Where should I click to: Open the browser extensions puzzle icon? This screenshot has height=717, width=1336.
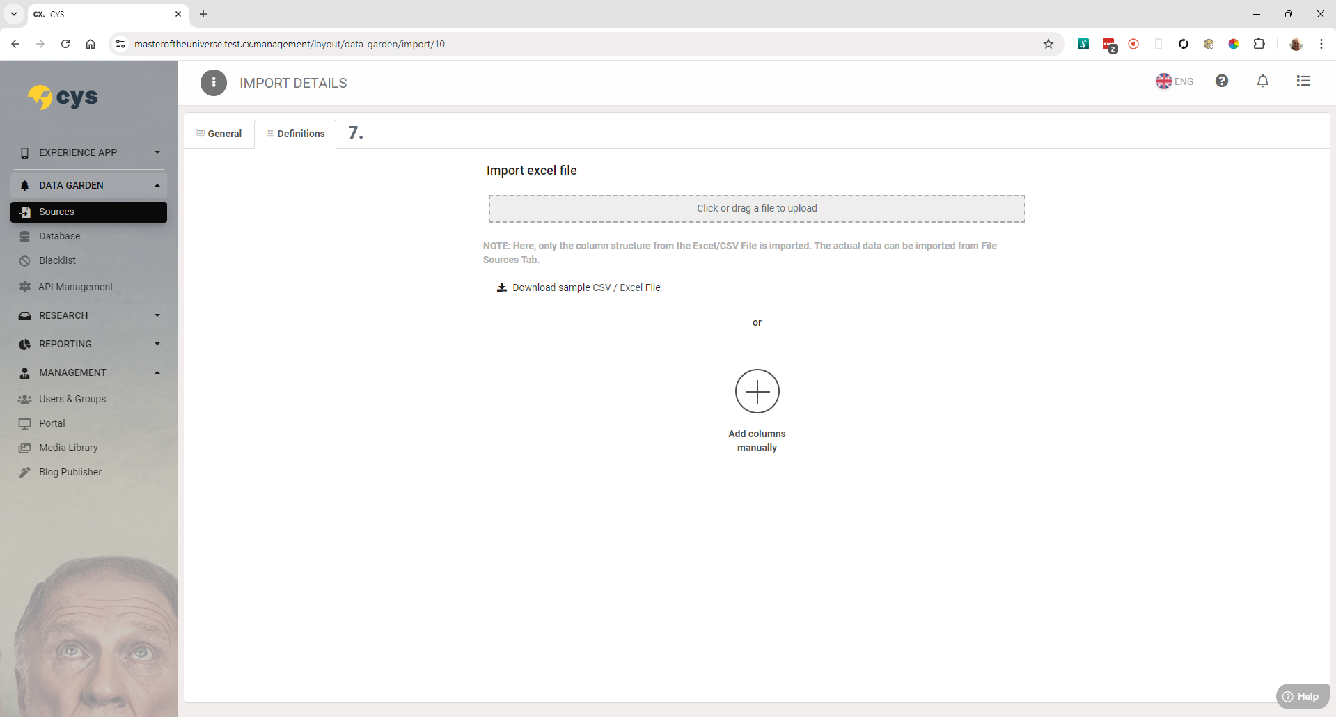coord(1259,44)
